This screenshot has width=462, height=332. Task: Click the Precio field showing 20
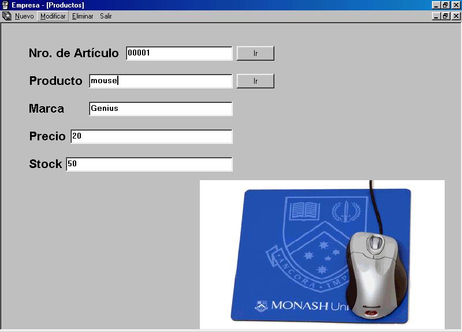pos(151,136)
